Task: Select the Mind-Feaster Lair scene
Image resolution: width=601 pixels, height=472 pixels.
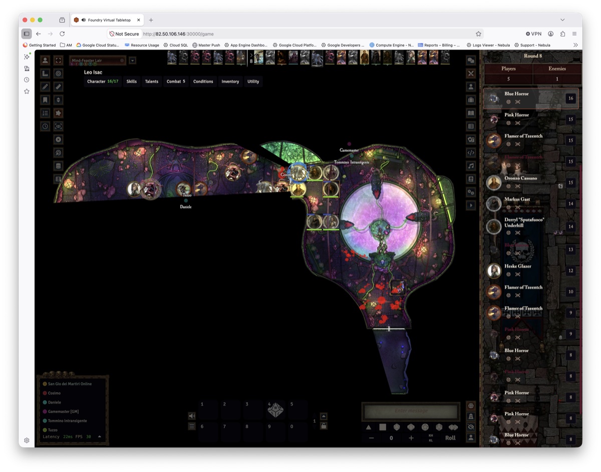Action: point(98,61)
